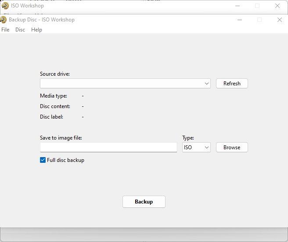The image size is (288, 242).
Task: Uncheck Full disc backup checkbox
Action: coord(43,160)
